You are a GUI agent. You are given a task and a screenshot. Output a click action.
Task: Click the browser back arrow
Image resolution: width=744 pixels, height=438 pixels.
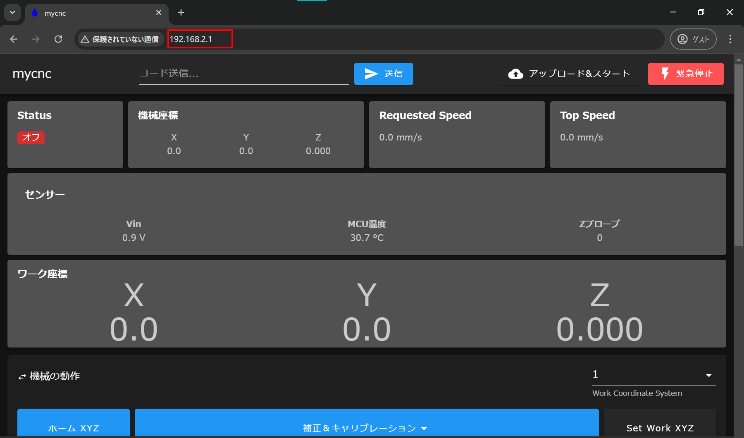tap(14, 39)
